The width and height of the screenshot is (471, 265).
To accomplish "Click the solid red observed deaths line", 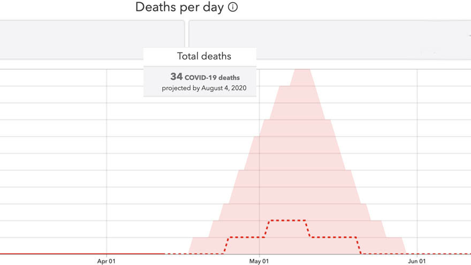I will pyautogui.click(x=80, y=254).
